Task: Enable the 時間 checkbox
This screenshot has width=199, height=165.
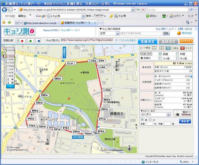Action: pyautogui.click(x=177, y=54)
